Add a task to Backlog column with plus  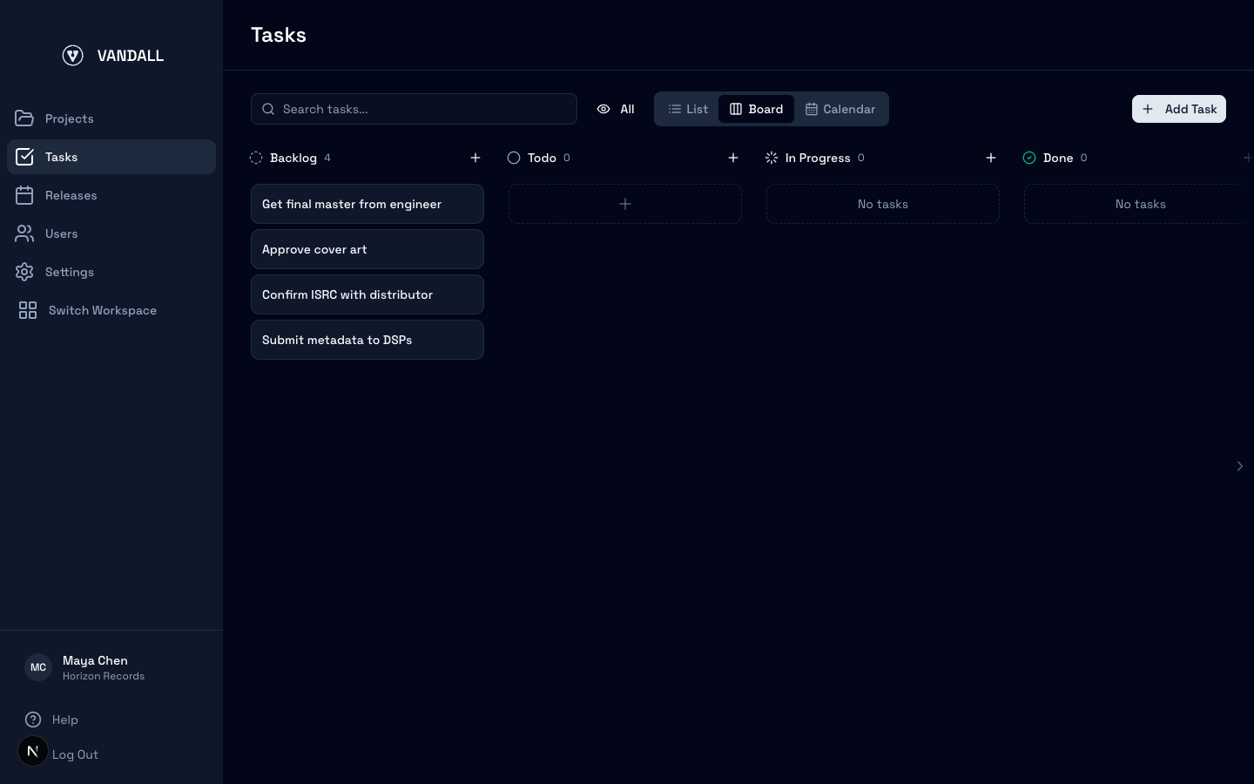pyautogui.click(x=475, y=158)
